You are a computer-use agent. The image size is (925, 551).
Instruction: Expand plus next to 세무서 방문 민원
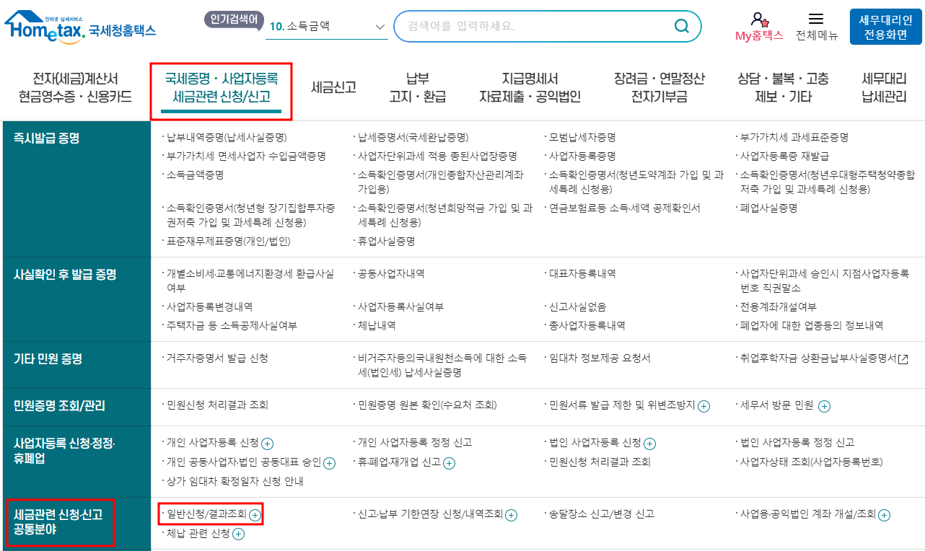(x=824, y=406)
